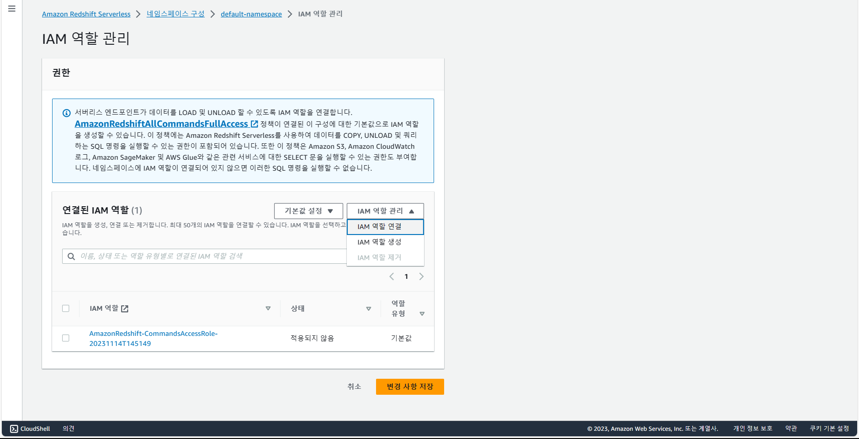859x439 pixels.
Task: Open 쿠키 기본 설정 footer link
Action: tap(829, 429)
